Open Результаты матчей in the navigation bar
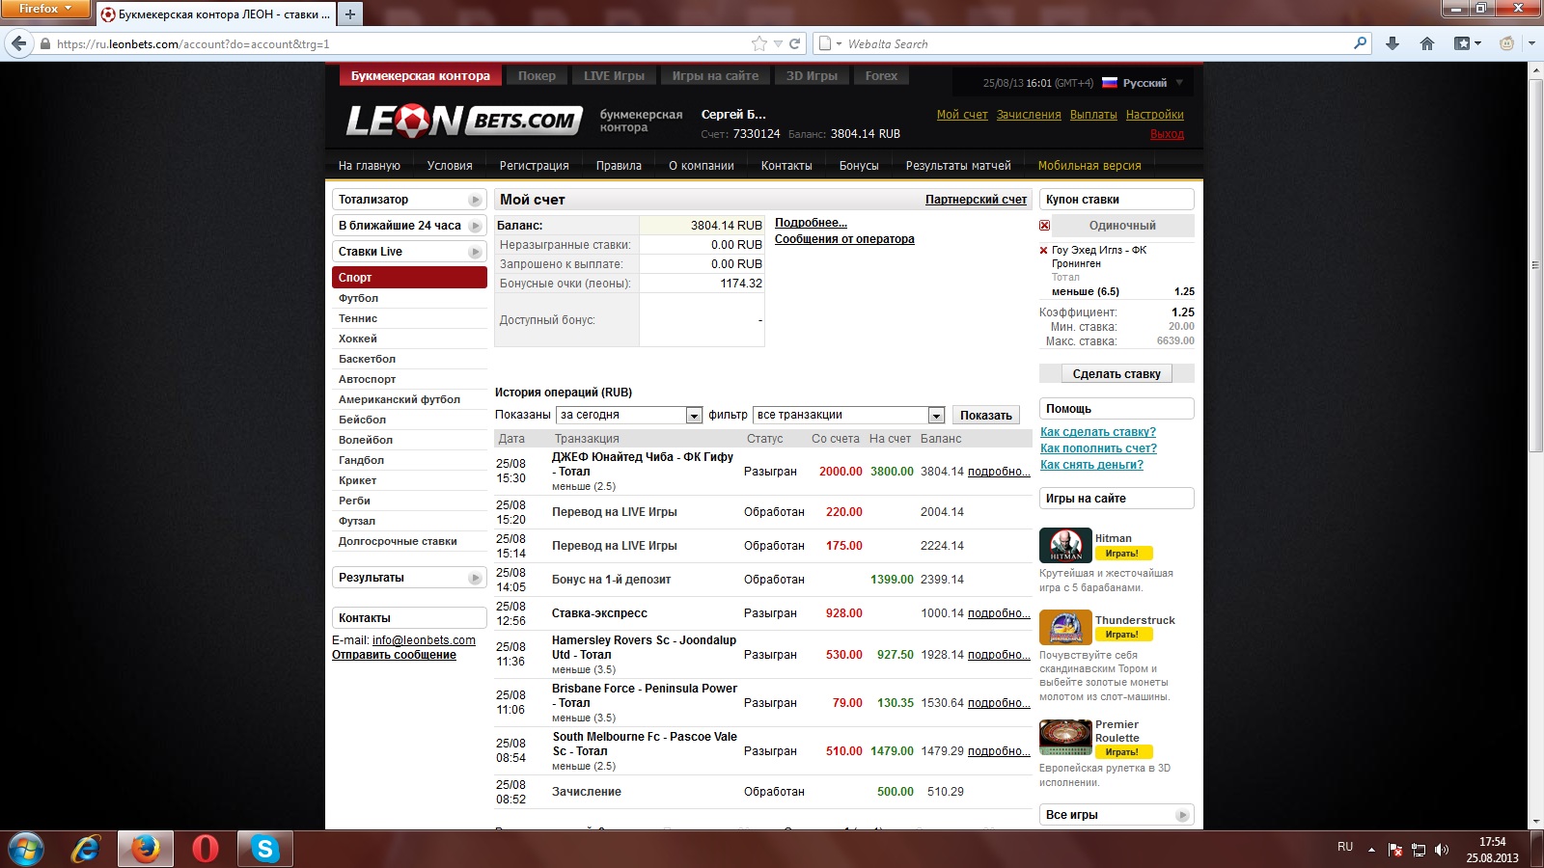 pyautogui.click(x=958, y=166)
